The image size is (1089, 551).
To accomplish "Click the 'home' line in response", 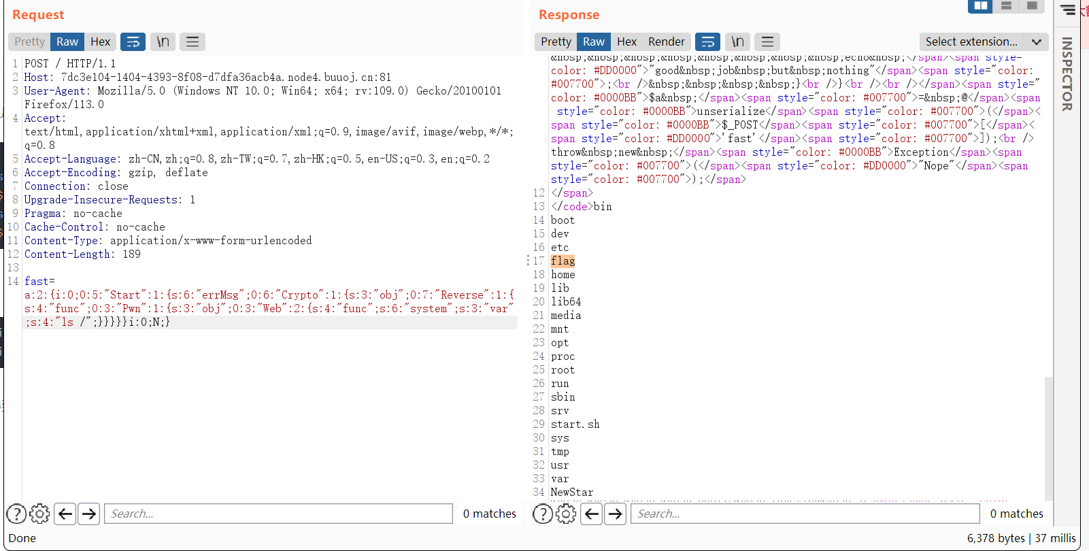I will [563, 275].
